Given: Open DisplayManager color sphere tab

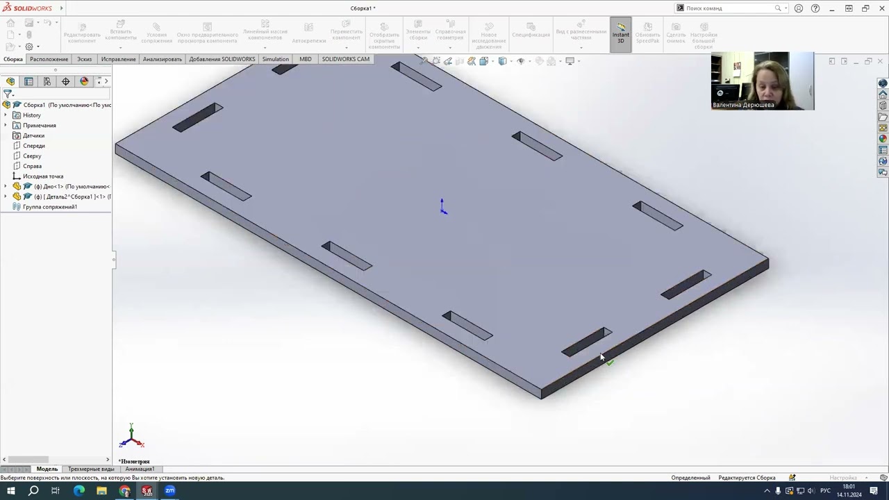Looking at the screenshot, I should [84, 81].
